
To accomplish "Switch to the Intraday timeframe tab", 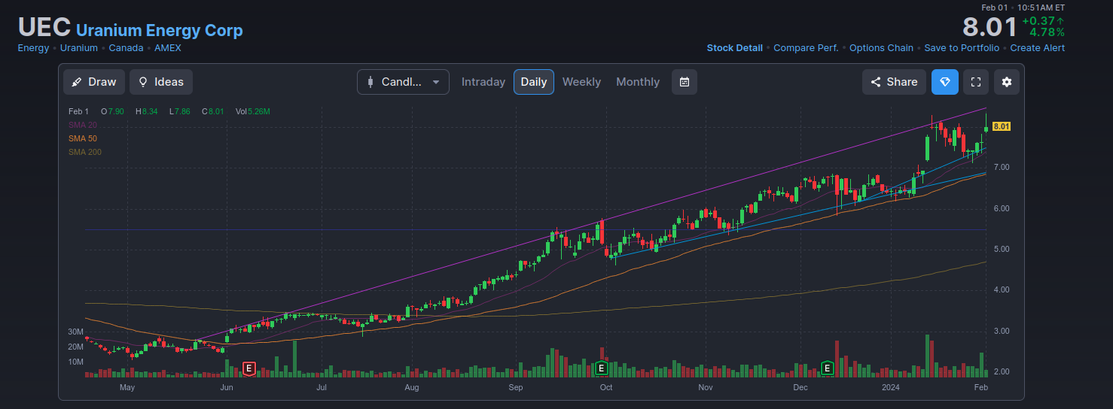I will (x=483, y=82).
